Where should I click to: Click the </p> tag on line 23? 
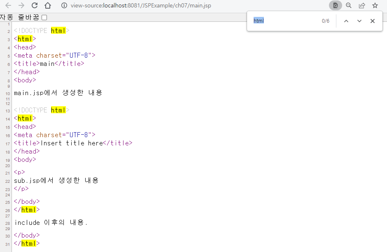(21, 189)
